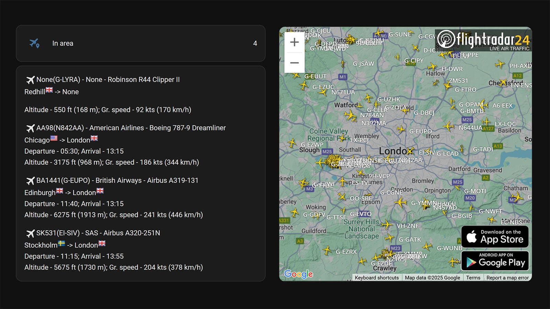Image resolution: width=550 pixels, height=309 pixels.
Task: Open the Google Play app badge
Action: pos(495,261)
